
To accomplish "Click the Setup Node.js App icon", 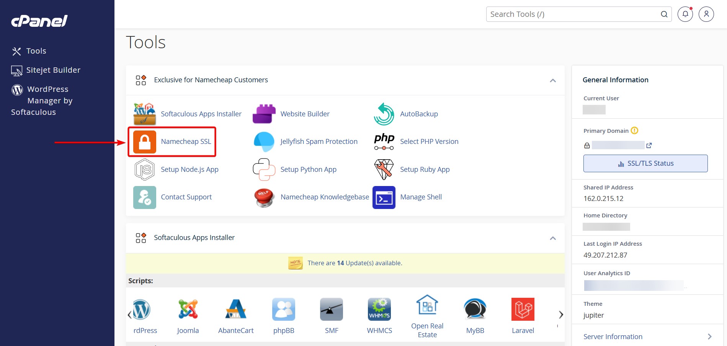I will pyautogui.click(x=145, y=170).
